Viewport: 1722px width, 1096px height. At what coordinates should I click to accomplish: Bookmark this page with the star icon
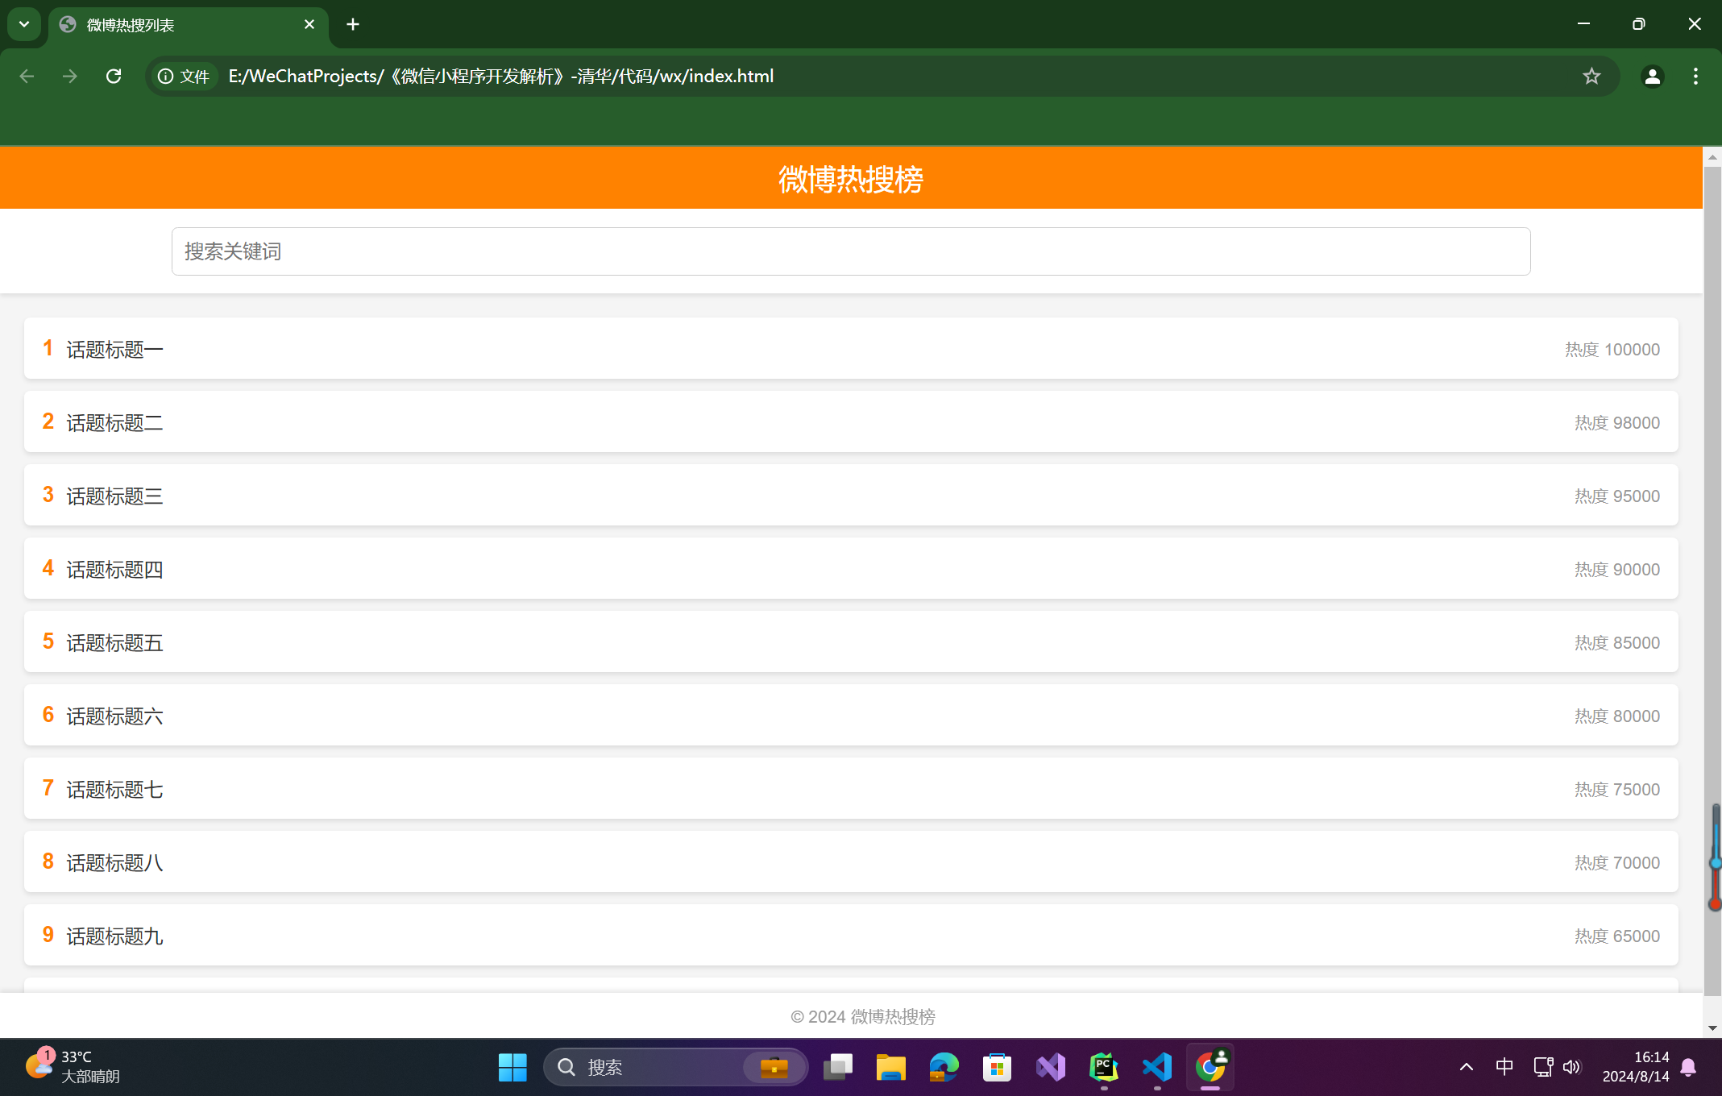pos(1591,76)
